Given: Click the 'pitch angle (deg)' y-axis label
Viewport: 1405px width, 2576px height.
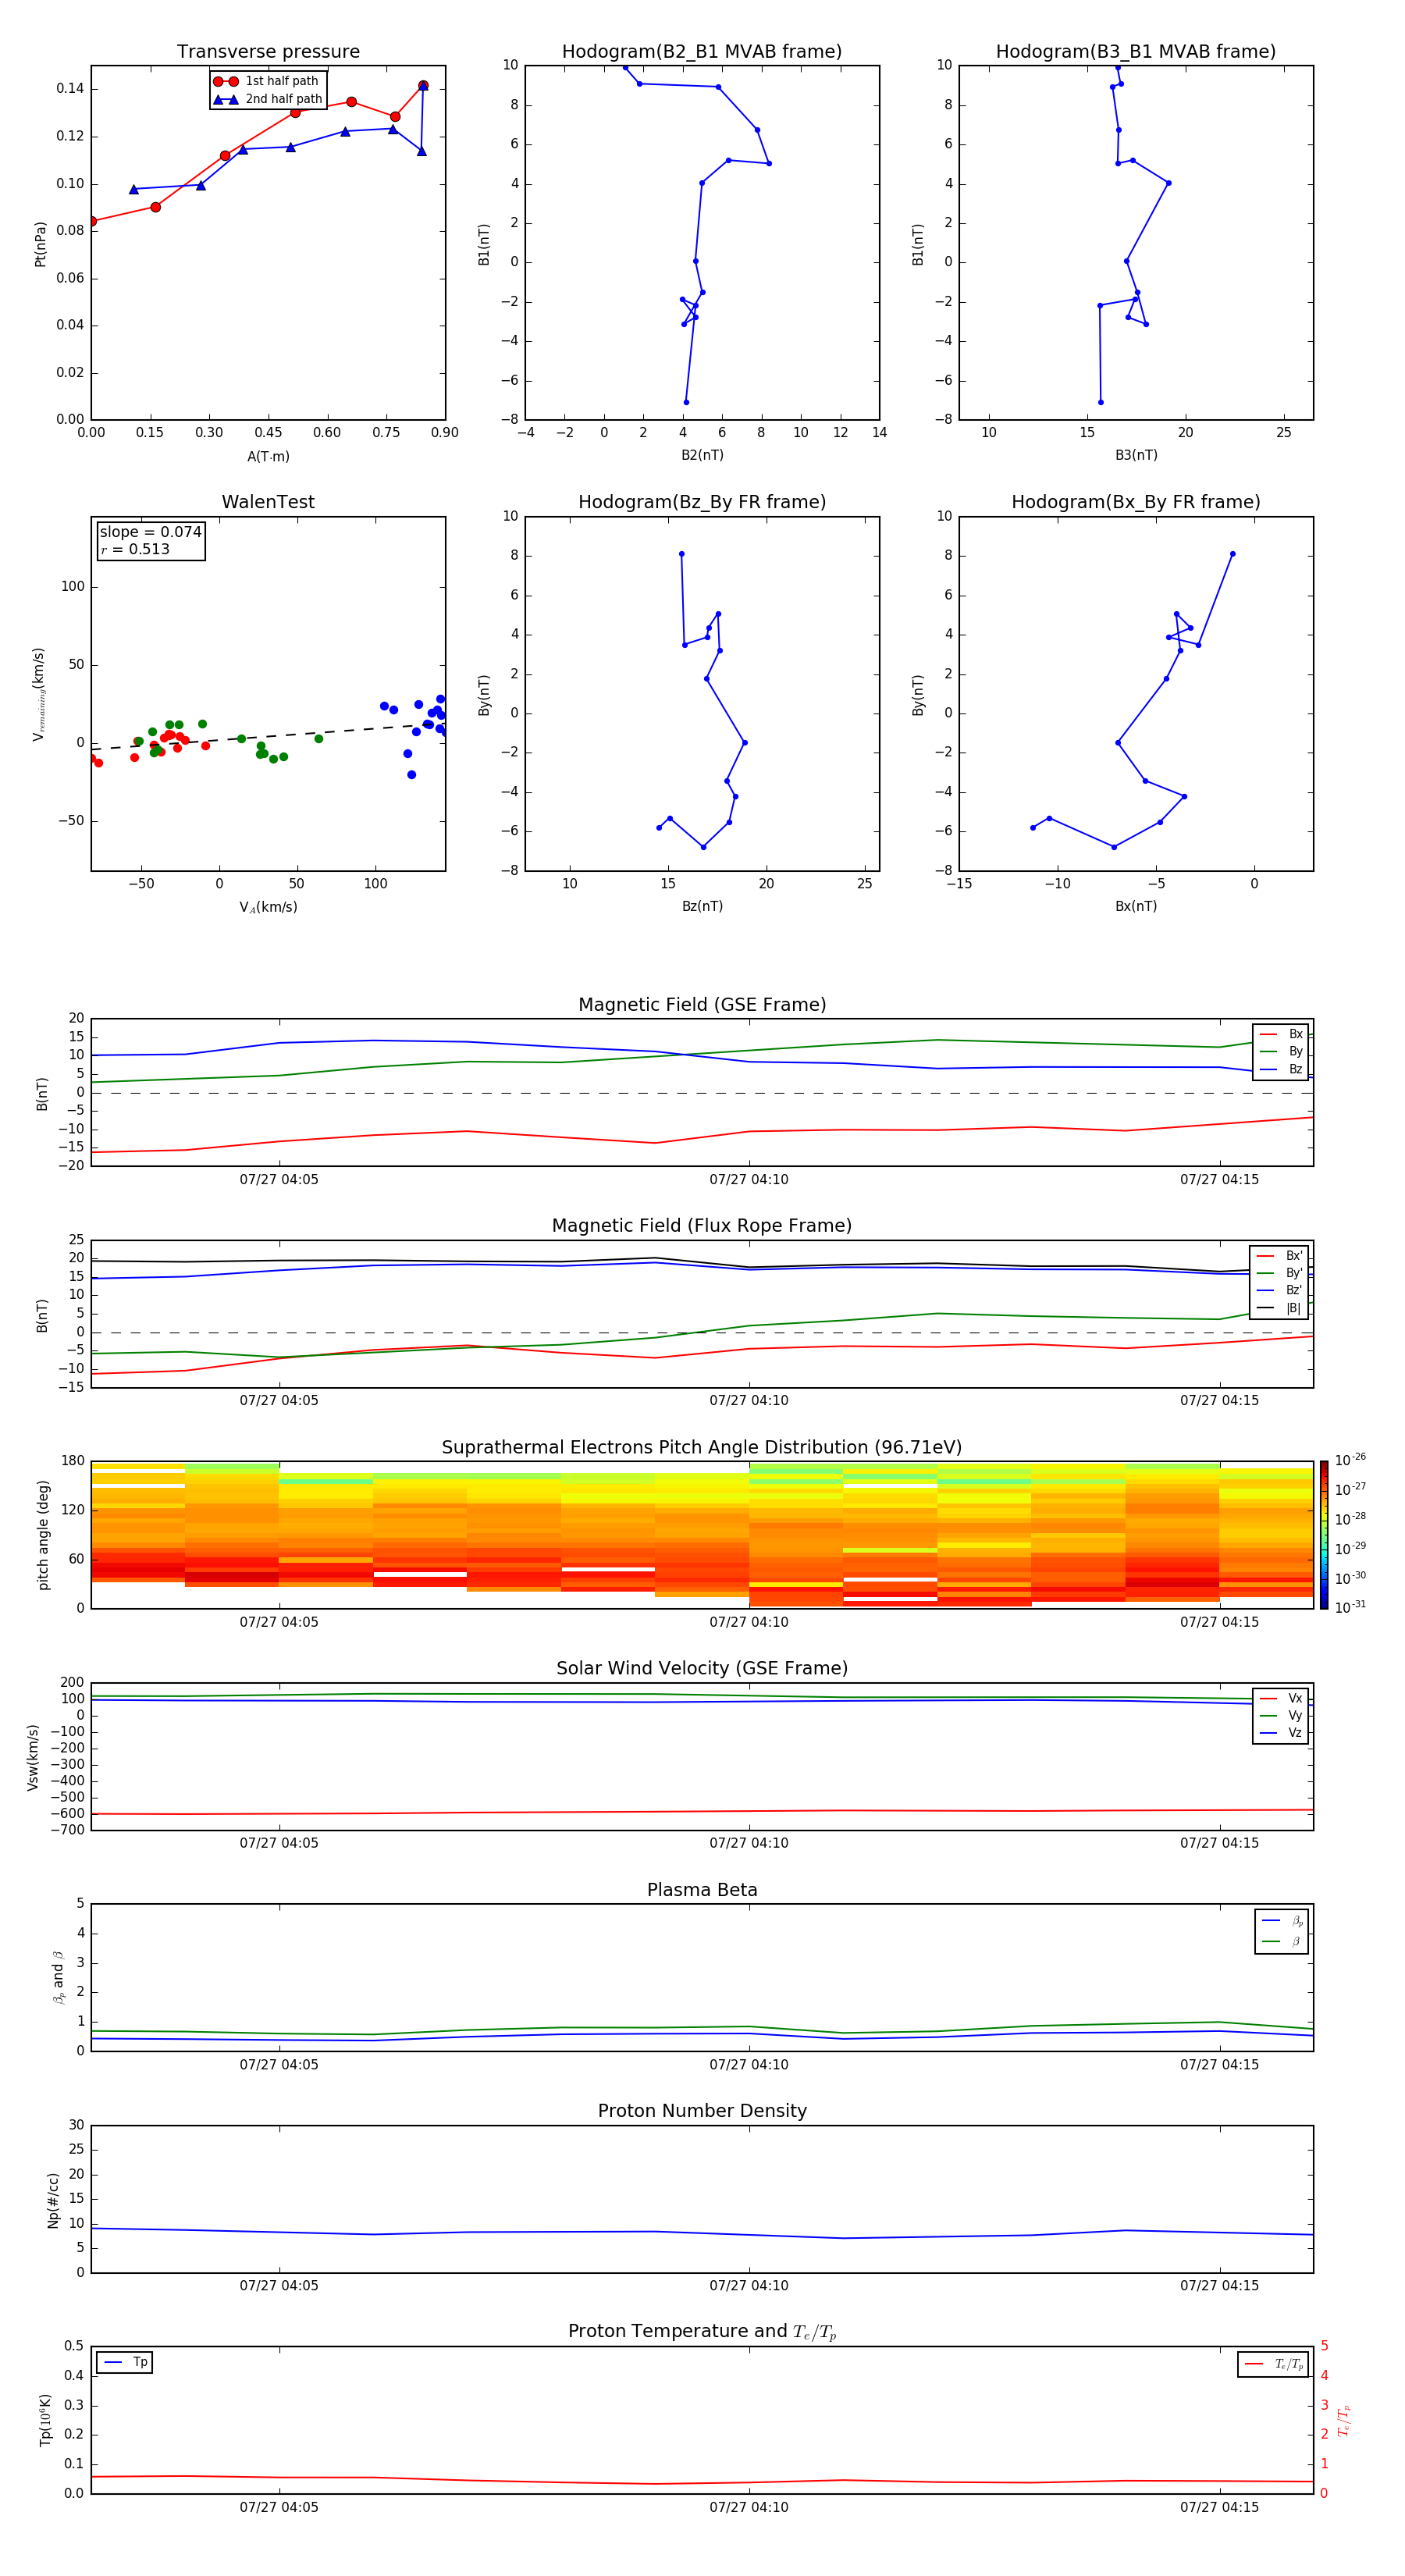Looking at the screenshot, I should (43, 1535).
